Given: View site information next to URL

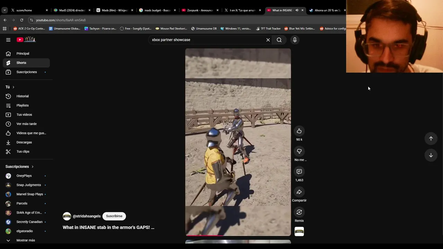Looking at the screenshot, I should tap(31, 20).
